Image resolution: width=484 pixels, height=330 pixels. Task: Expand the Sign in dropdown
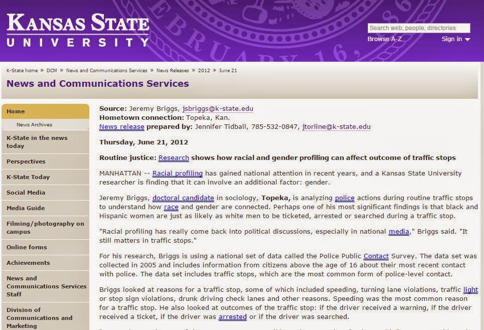coord(455,39)
